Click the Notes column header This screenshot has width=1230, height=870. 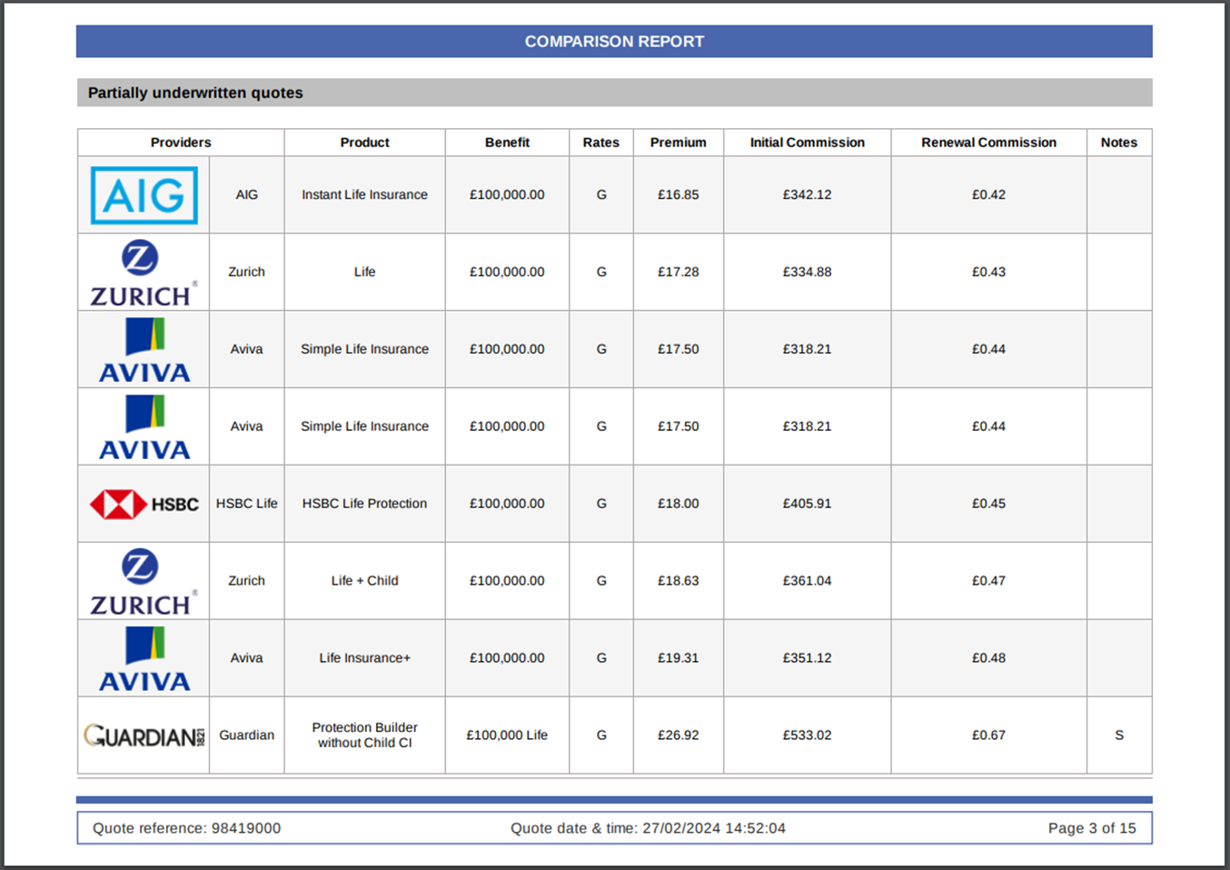(1119, 143)
